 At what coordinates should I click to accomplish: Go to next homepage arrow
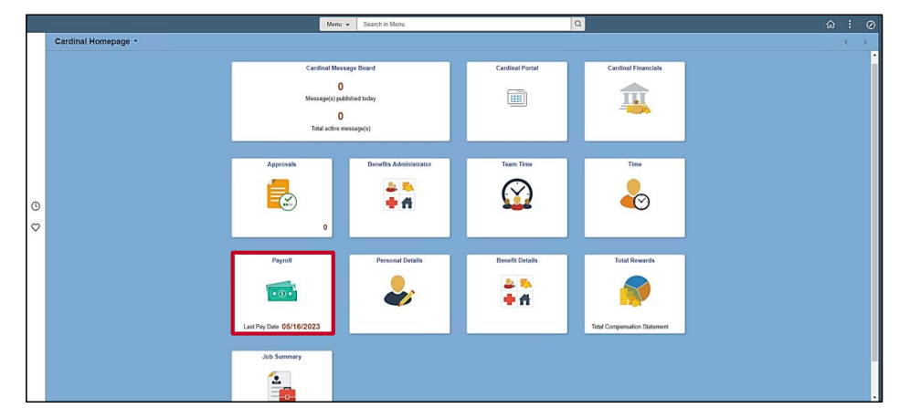pyautogui.click(x=864, y=42)
